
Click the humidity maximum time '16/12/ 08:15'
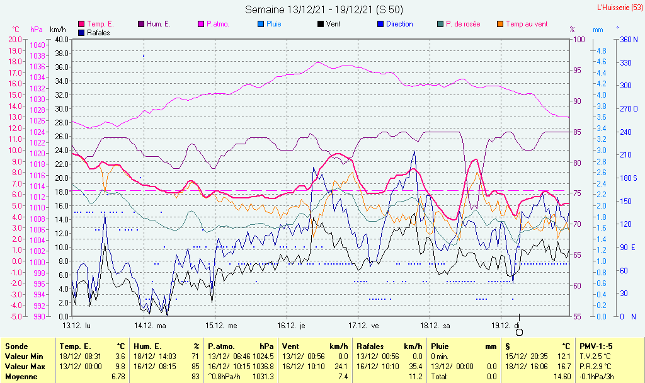[155, 367]
